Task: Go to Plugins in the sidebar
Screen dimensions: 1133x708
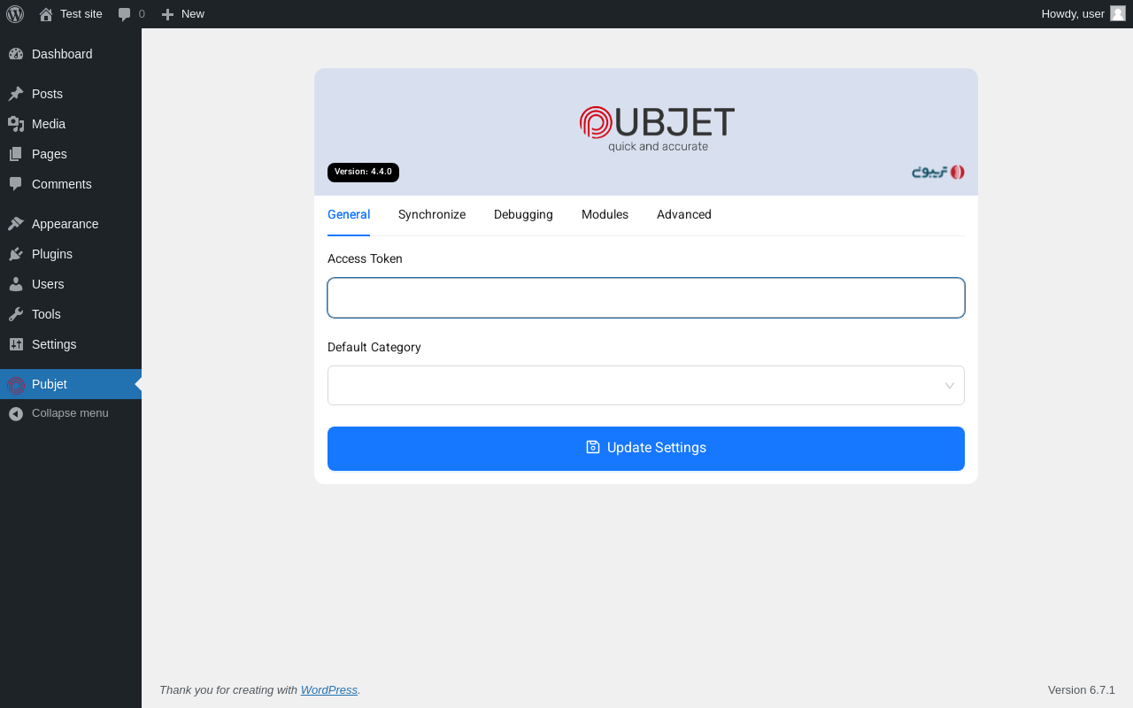Action: pos(71,254)
